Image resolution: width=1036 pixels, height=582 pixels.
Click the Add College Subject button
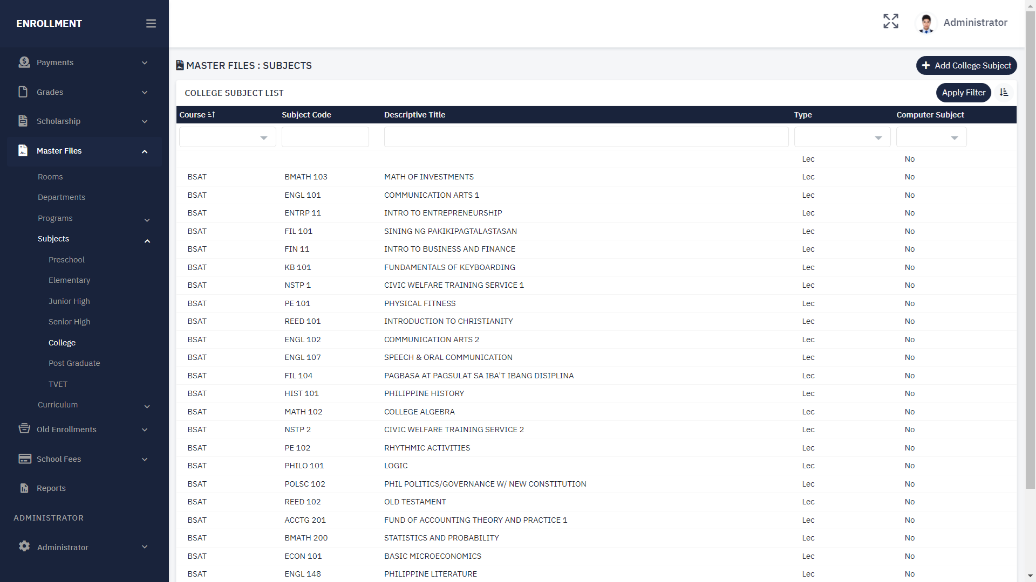(966, 66)
